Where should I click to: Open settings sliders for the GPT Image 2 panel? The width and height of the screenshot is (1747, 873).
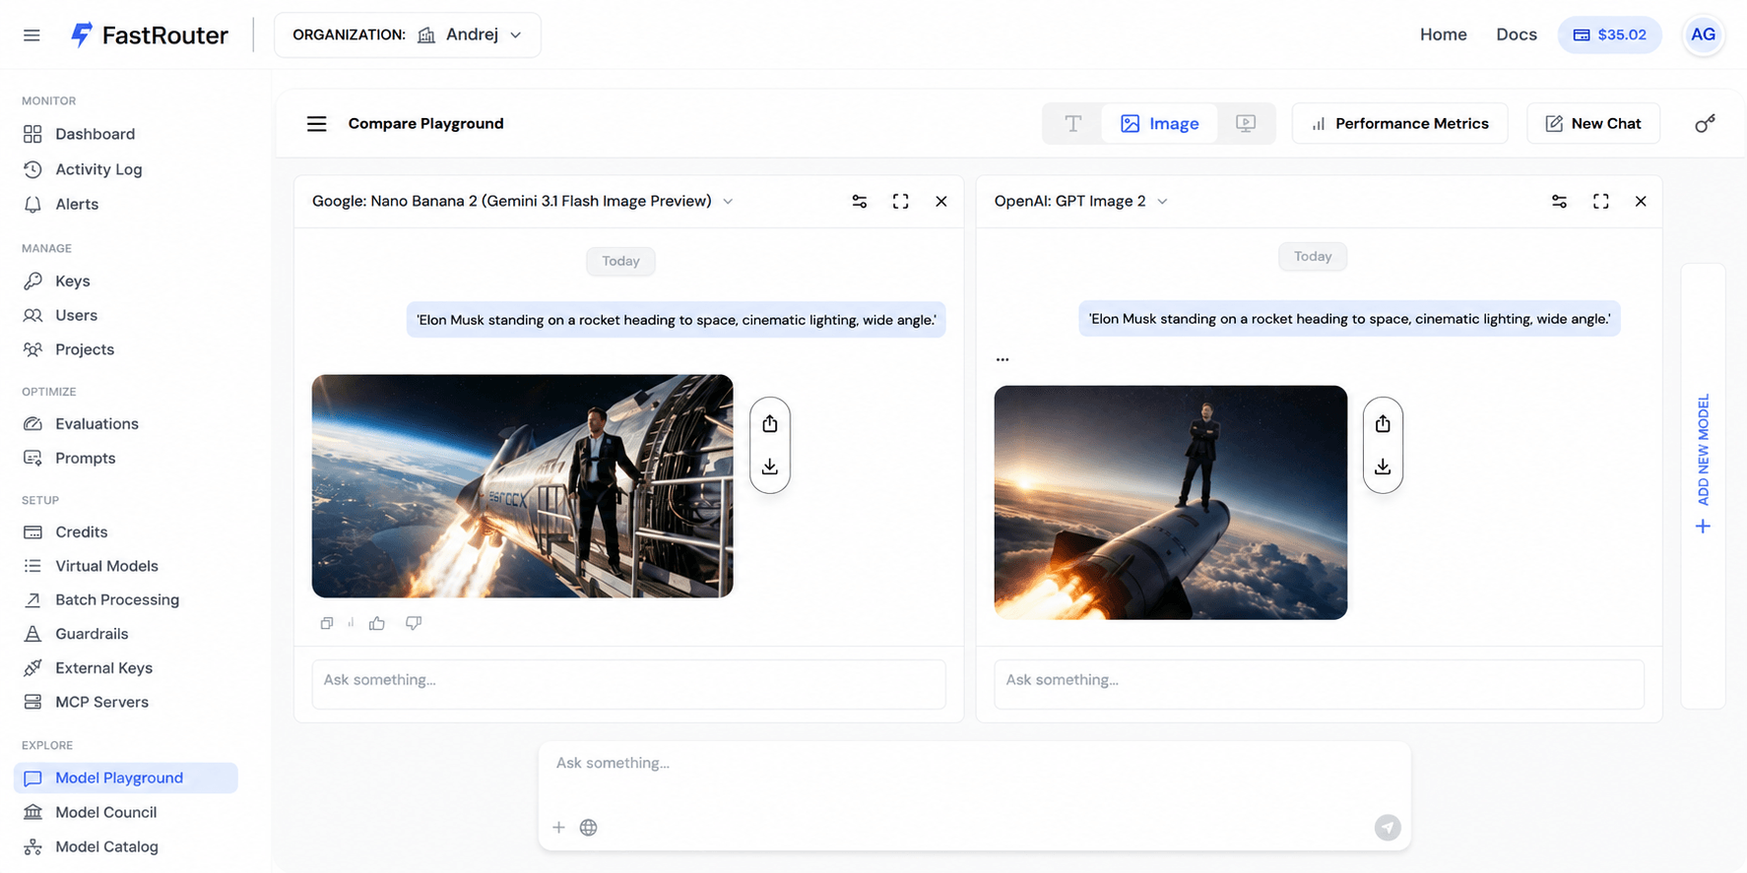(x=1559, y=201)
